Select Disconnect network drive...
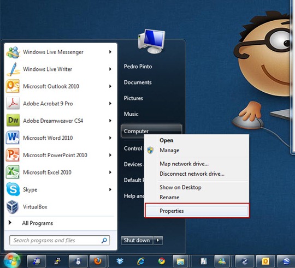Viewport: 295px width, 268px height. click(x=197, y=174)
